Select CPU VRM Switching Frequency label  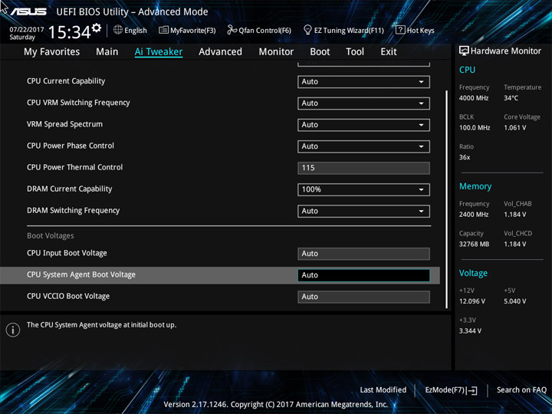click(78, 103)
